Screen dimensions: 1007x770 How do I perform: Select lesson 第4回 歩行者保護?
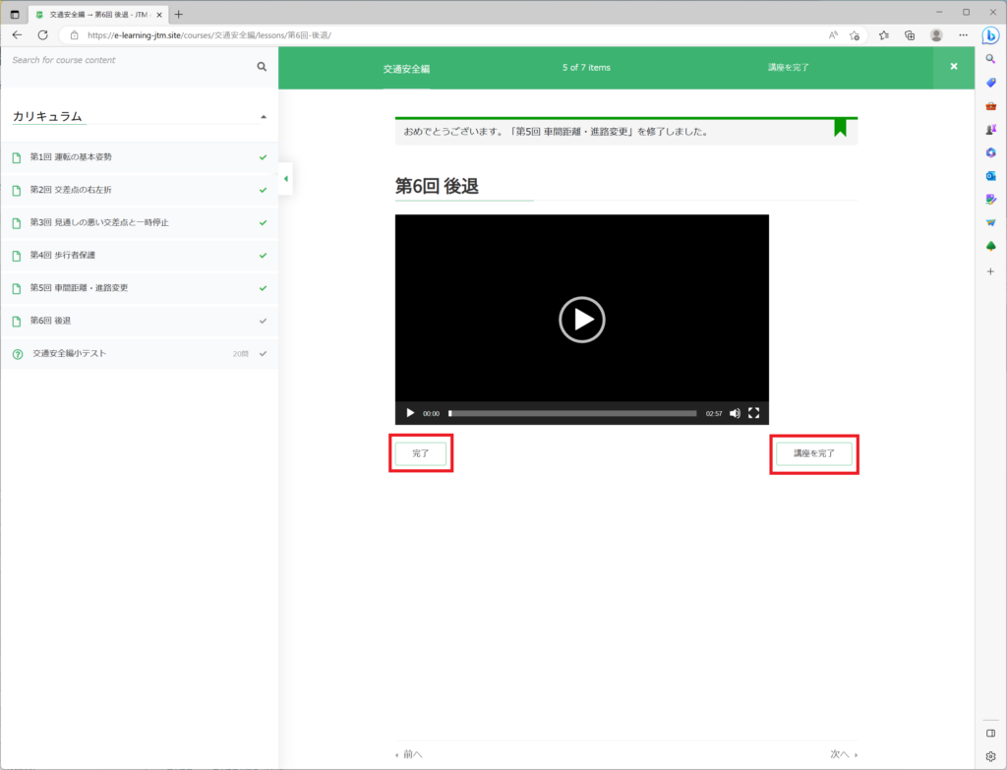click(63, 256)
